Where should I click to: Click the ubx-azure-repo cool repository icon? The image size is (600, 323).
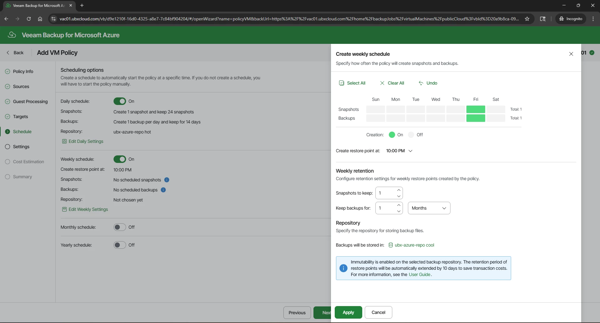390,245
